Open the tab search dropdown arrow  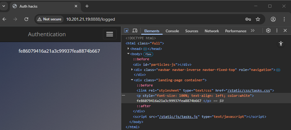pos(4,6)
